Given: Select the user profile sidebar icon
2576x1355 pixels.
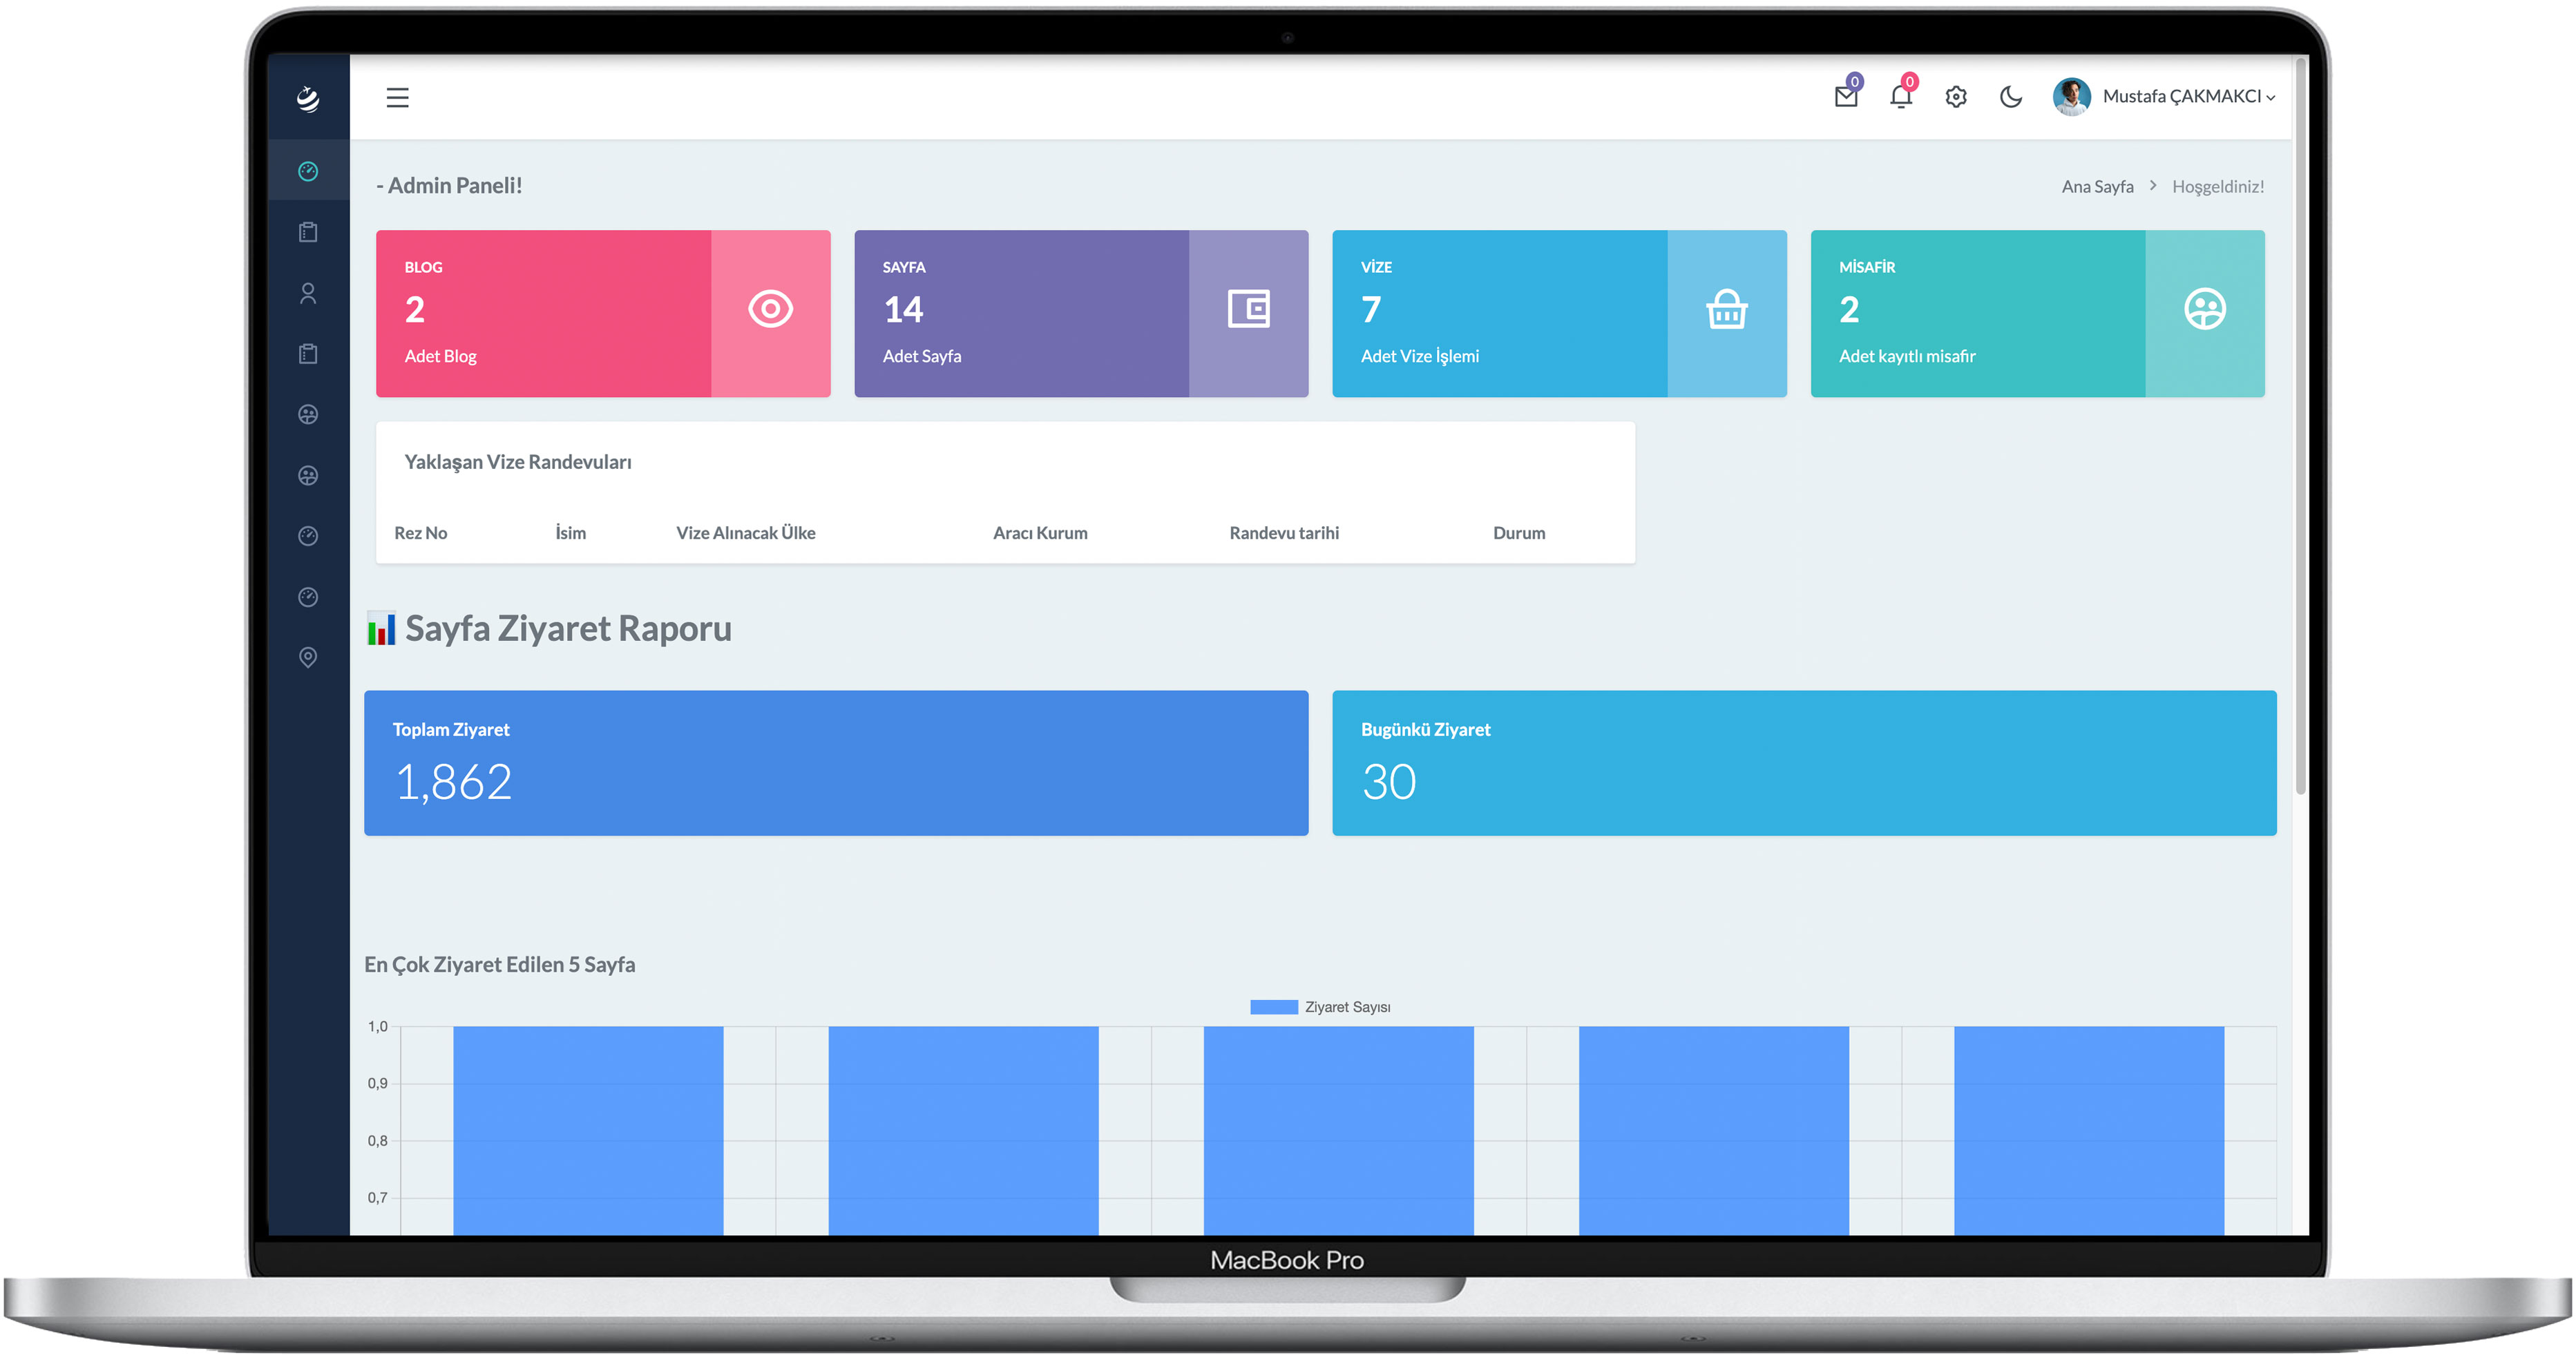Looking at the screenshot, I should pos(308,293).
